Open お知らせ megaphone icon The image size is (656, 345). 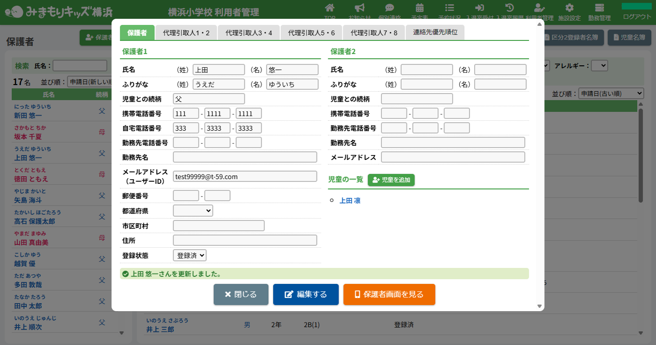point(359,8)
